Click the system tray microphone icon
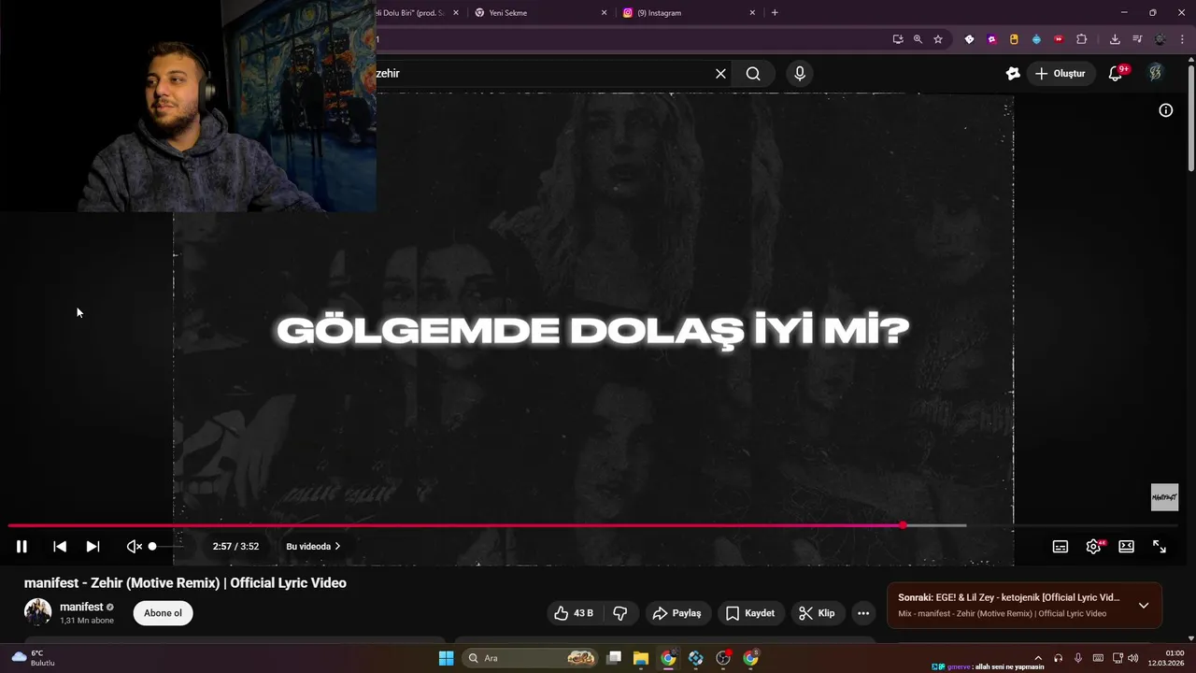This screenshot has width=1196, height=673. 1078,658
